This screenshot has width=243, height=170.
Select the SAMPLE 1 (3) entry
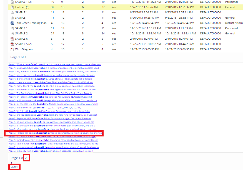point(23,2)
